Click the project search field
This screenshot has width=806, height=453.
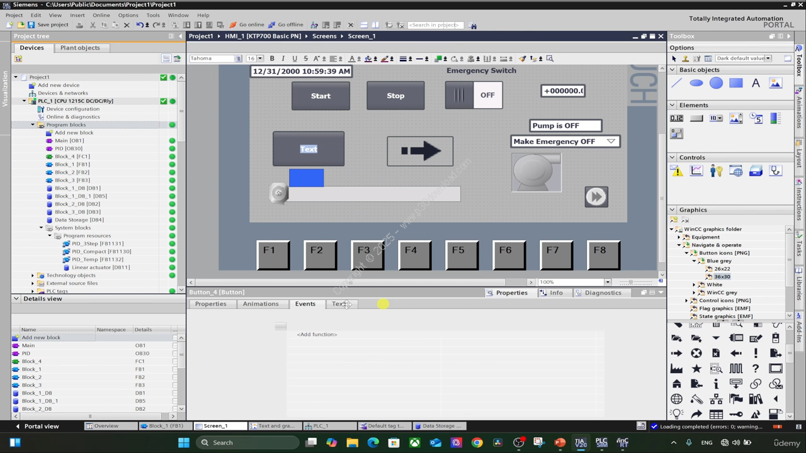(436, 25)
